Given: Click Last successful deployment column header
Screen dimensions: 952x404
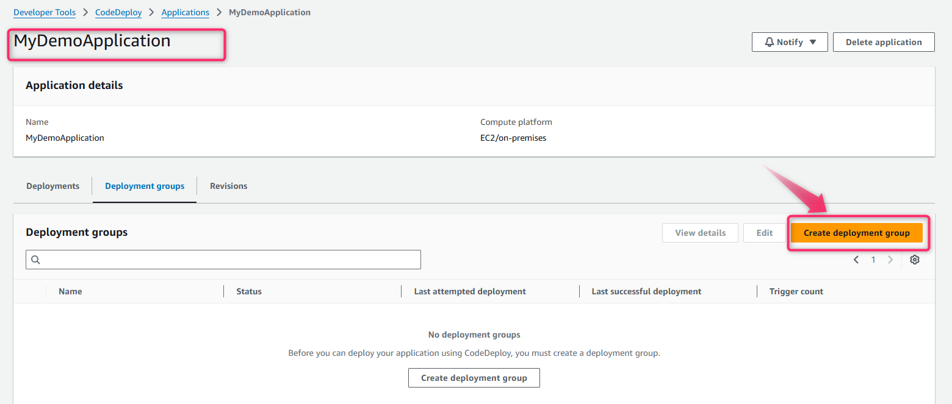Looking at the screenshot, I should point(646,291).
